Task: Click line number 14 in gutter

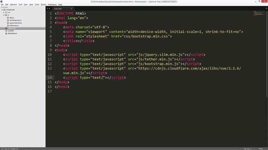Action: (x=50, y=77)
